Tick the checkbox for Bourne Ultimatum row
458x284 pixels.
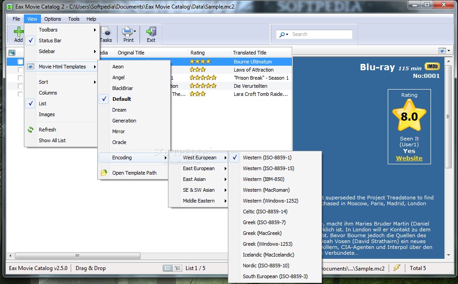click(x=20, y=62)
